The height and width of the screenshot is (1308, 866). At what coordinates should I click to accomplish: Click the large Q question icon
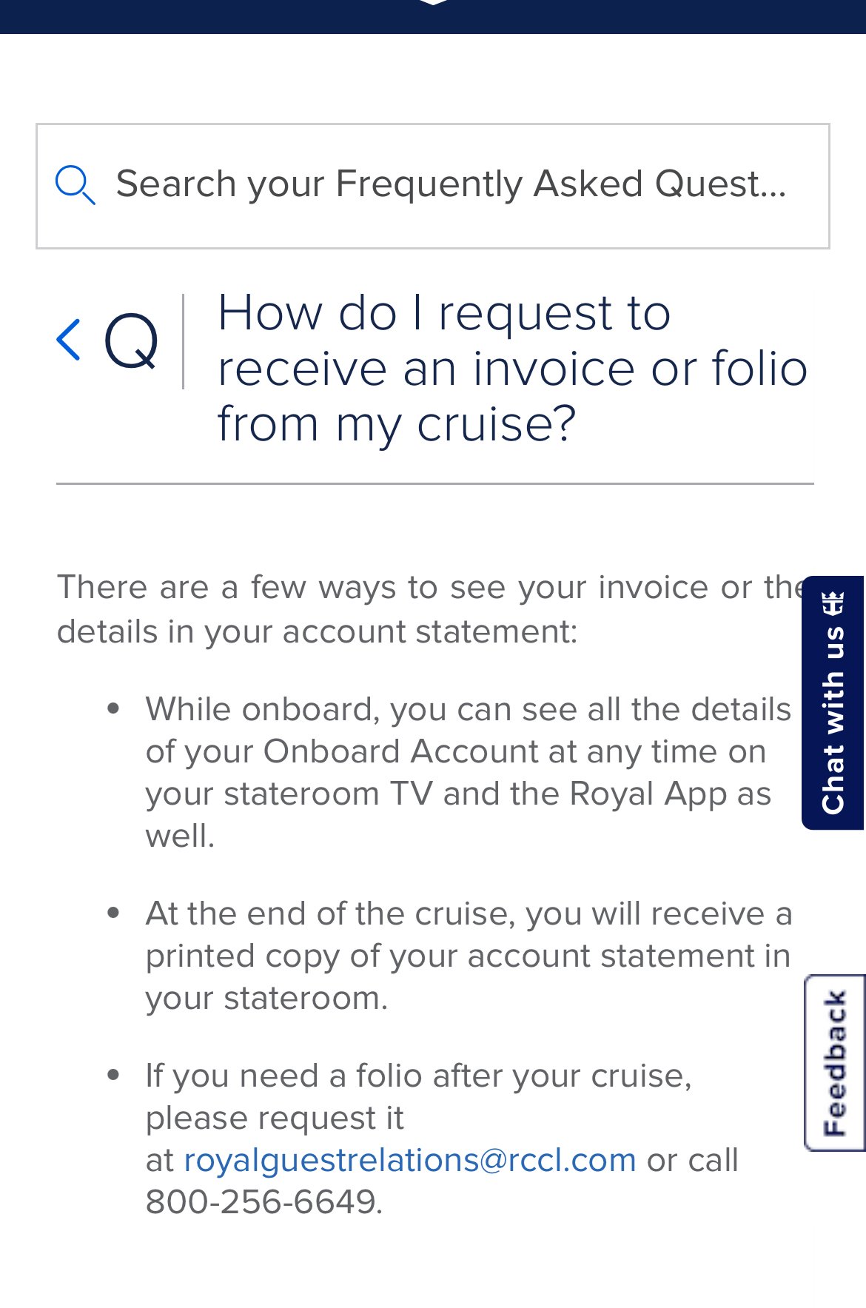(131, 341)
